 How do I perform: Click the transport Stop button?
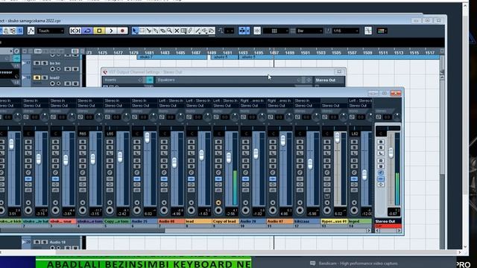99,31
